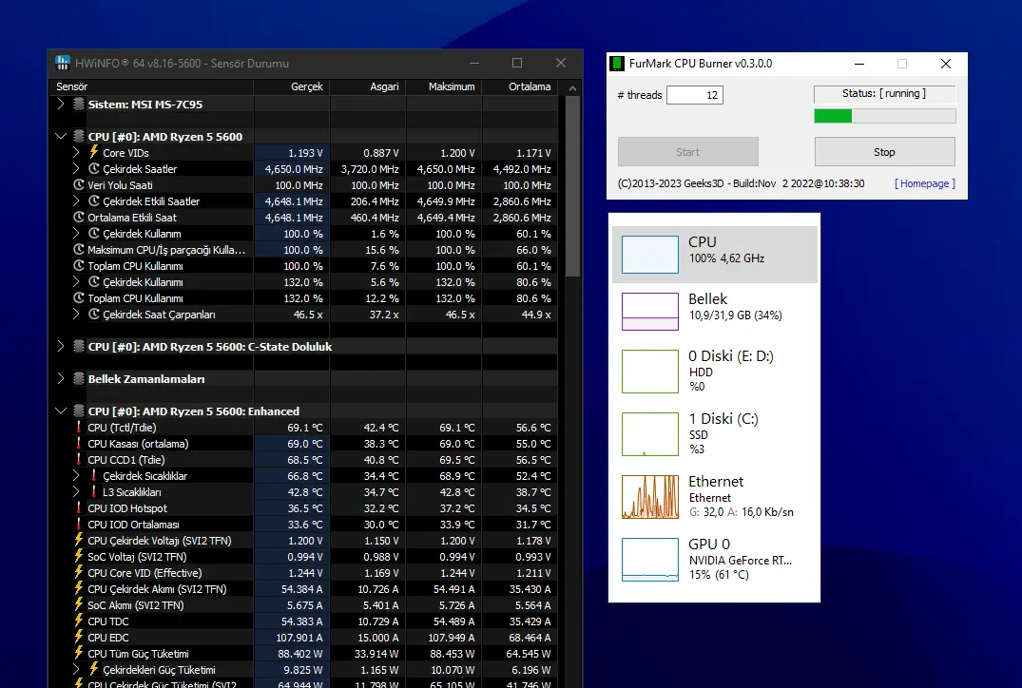Click the chip icon beside Sistem: MSI MS-7C95
The width and height of the screenshot is (1022, 688).
click(x=78, y=104)
